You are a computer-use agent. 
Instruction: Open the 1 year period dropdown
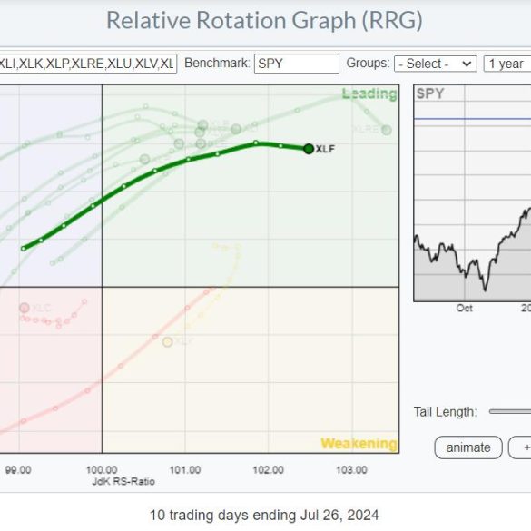coord(507,64)
